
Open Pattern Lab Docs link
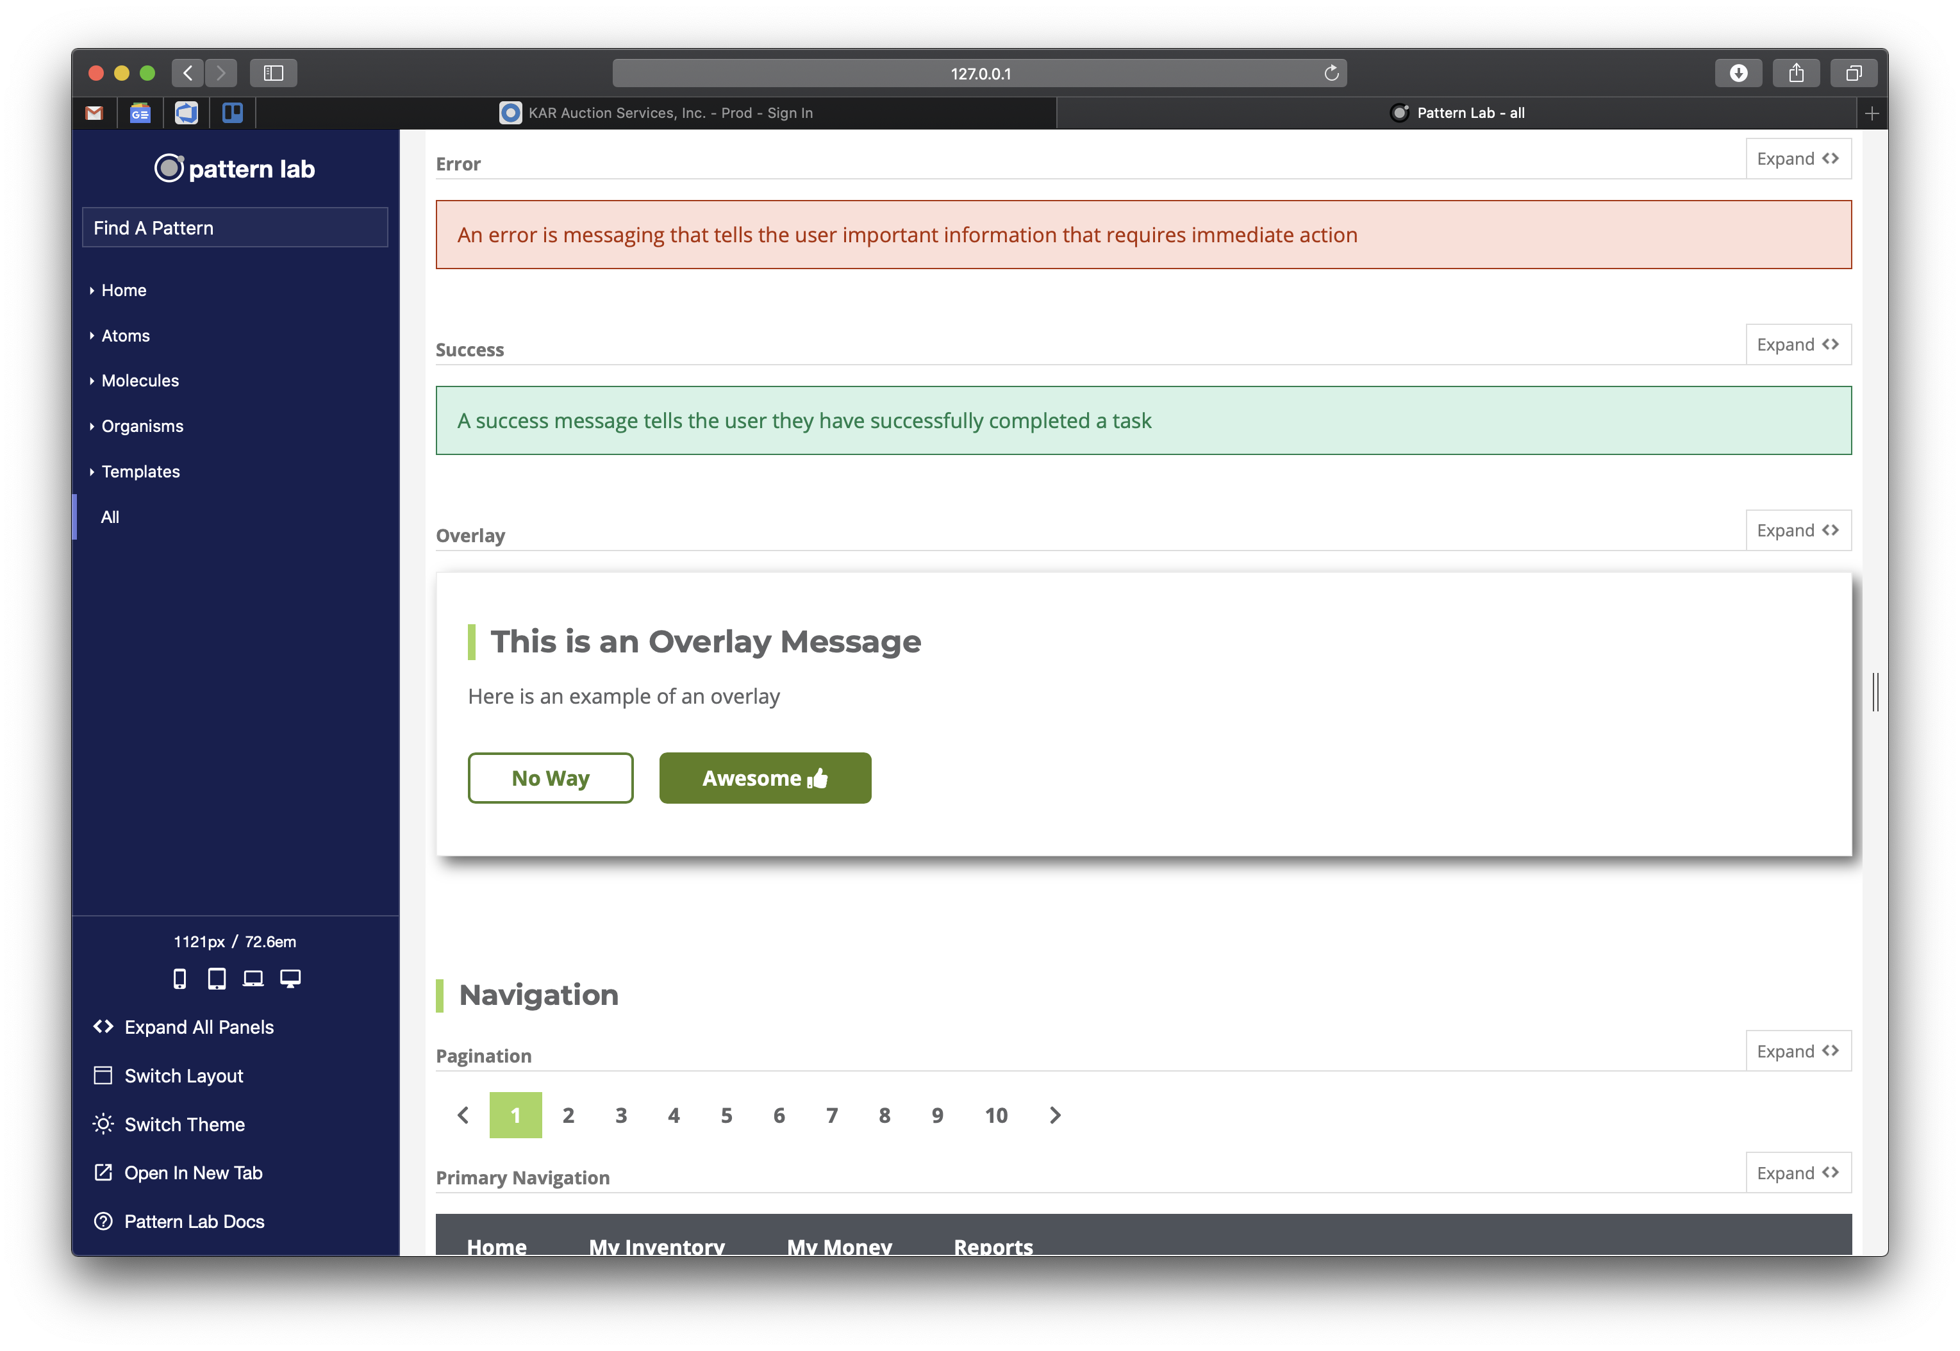click(x=179, y=1221)
